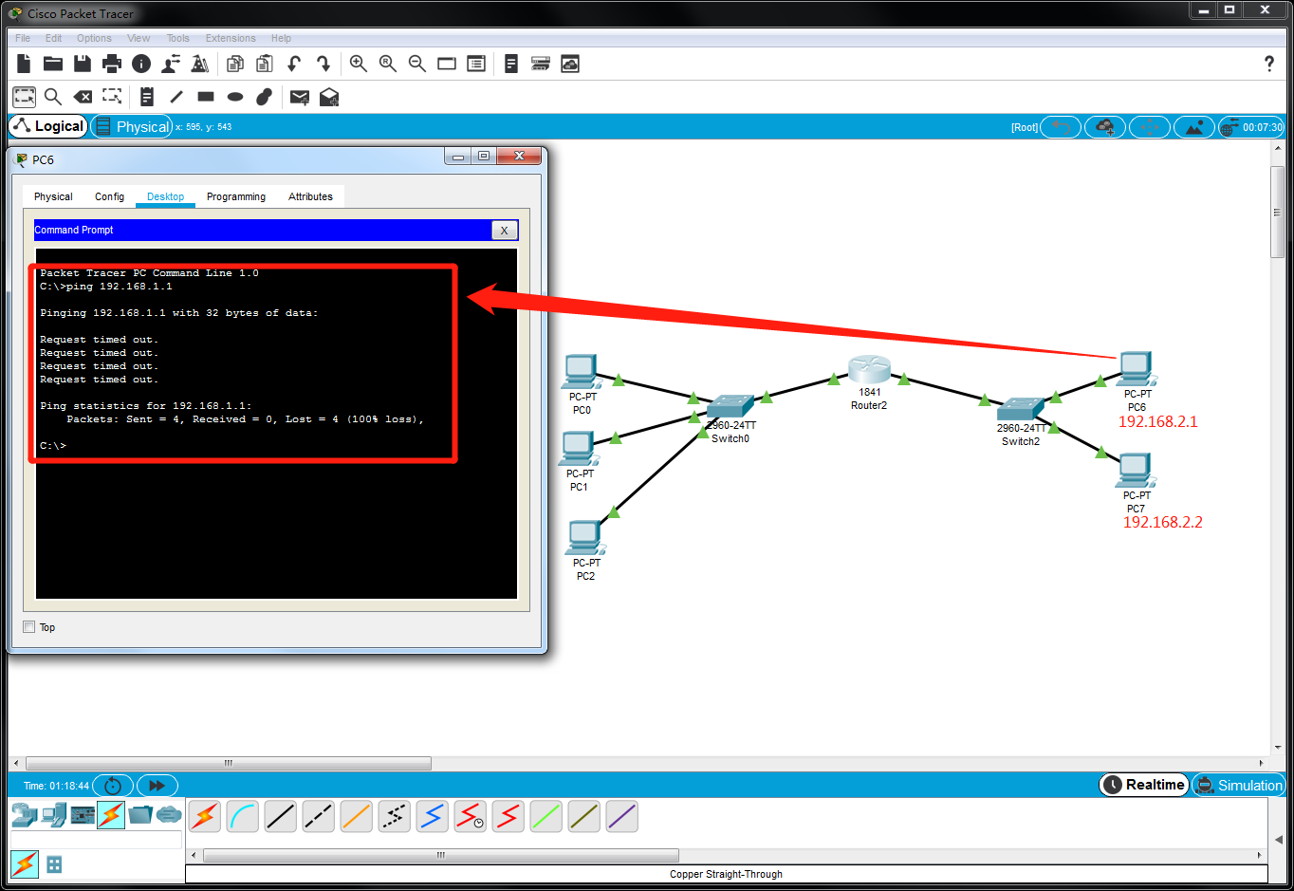1294x891 pixels.
Task: Click the Add Complex PDU envelope
Action: [329, 97]
